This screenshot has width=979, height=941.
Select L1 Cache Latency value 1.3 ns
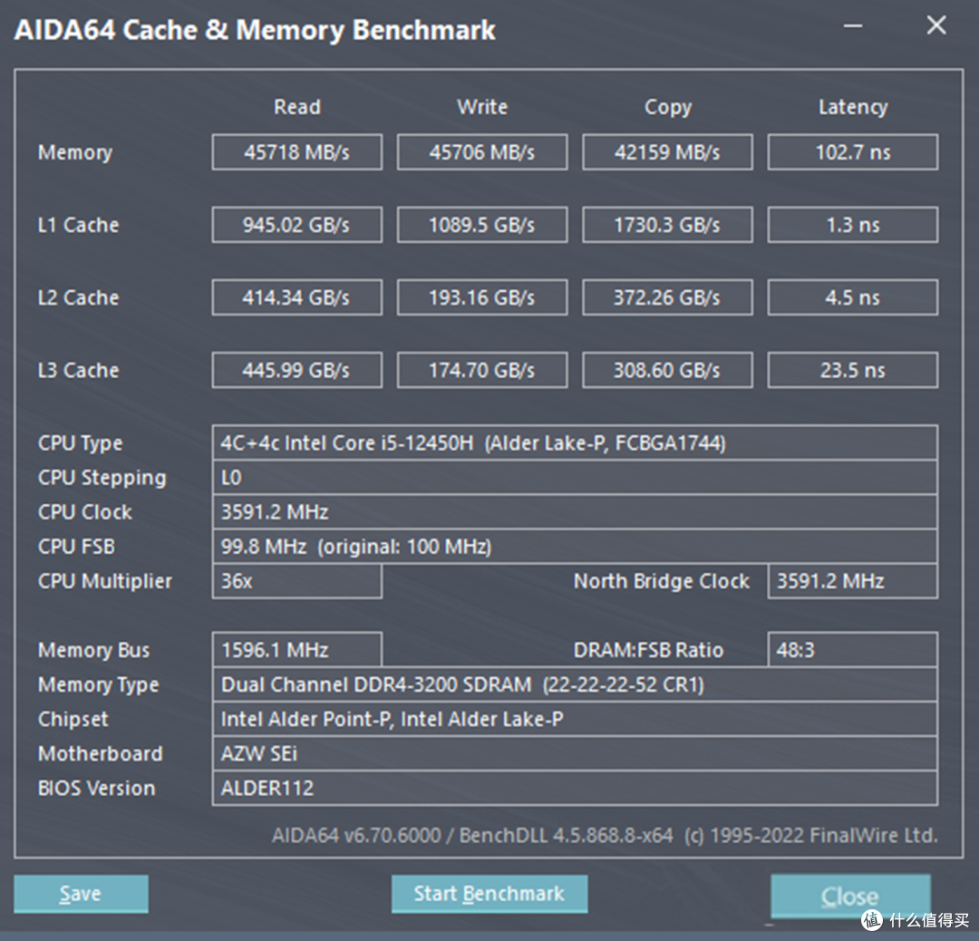coord(853,225)
